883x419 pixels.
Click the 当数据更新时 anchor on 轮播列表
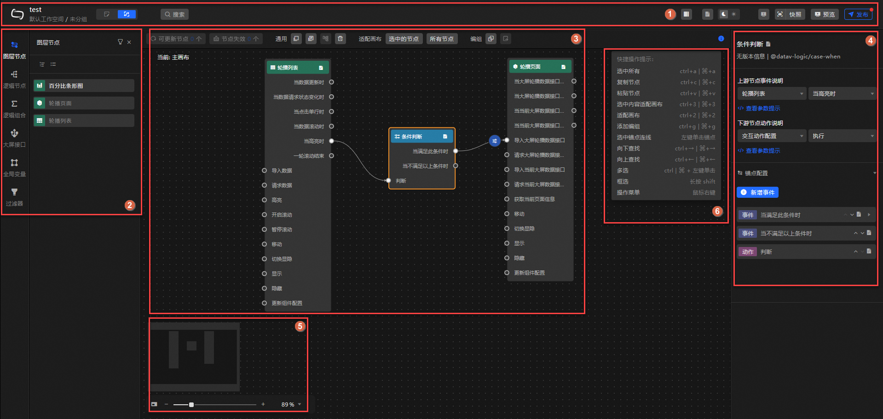[331, 82]
